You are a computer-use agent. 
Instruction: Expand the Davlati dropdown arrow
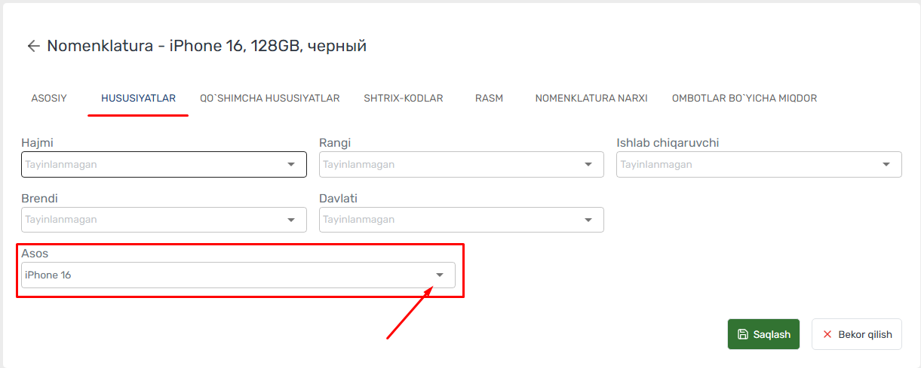pyautogui.click(x=588, y=220)
